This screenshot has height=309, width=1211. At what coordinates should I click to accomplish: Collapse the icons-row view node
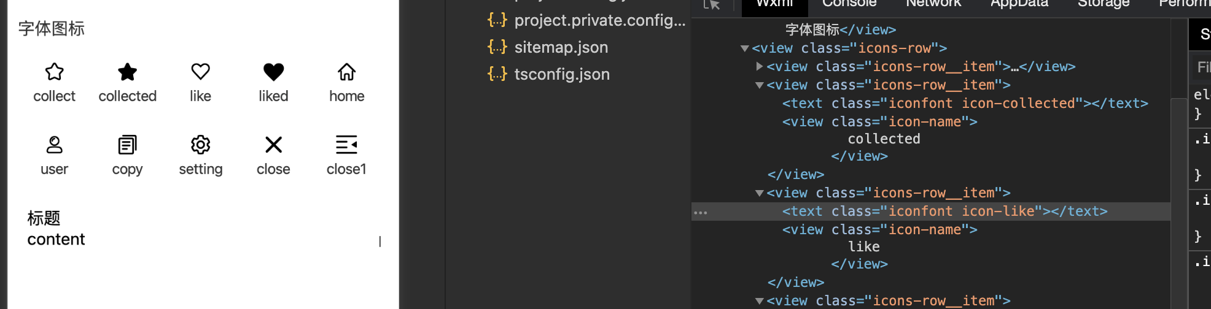click(x=745, y=48)
